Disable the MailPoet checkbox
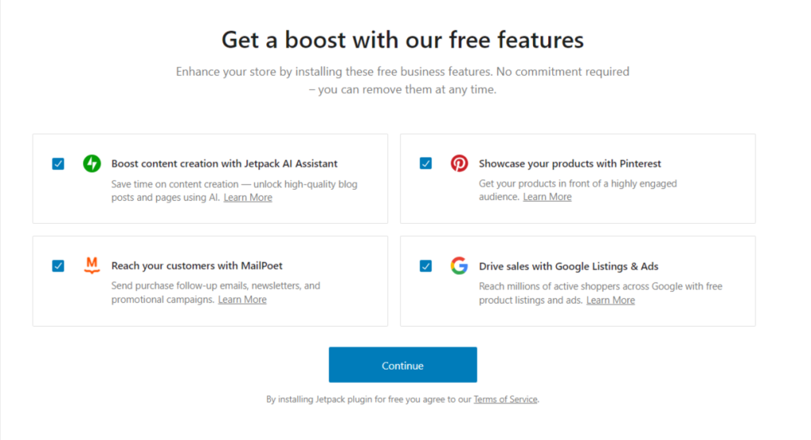 tap(58, 266)
